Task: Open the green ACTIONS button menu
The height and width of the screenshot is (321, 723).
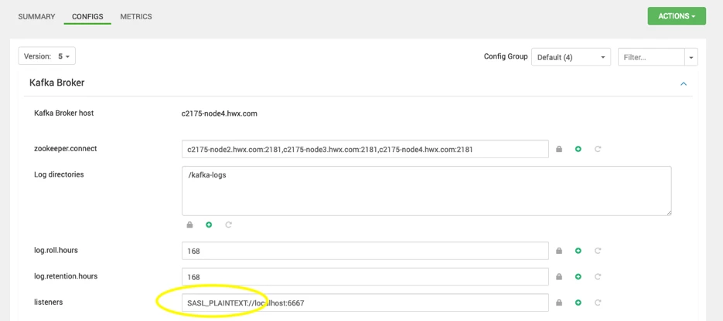Action: (x=677, y=16)
